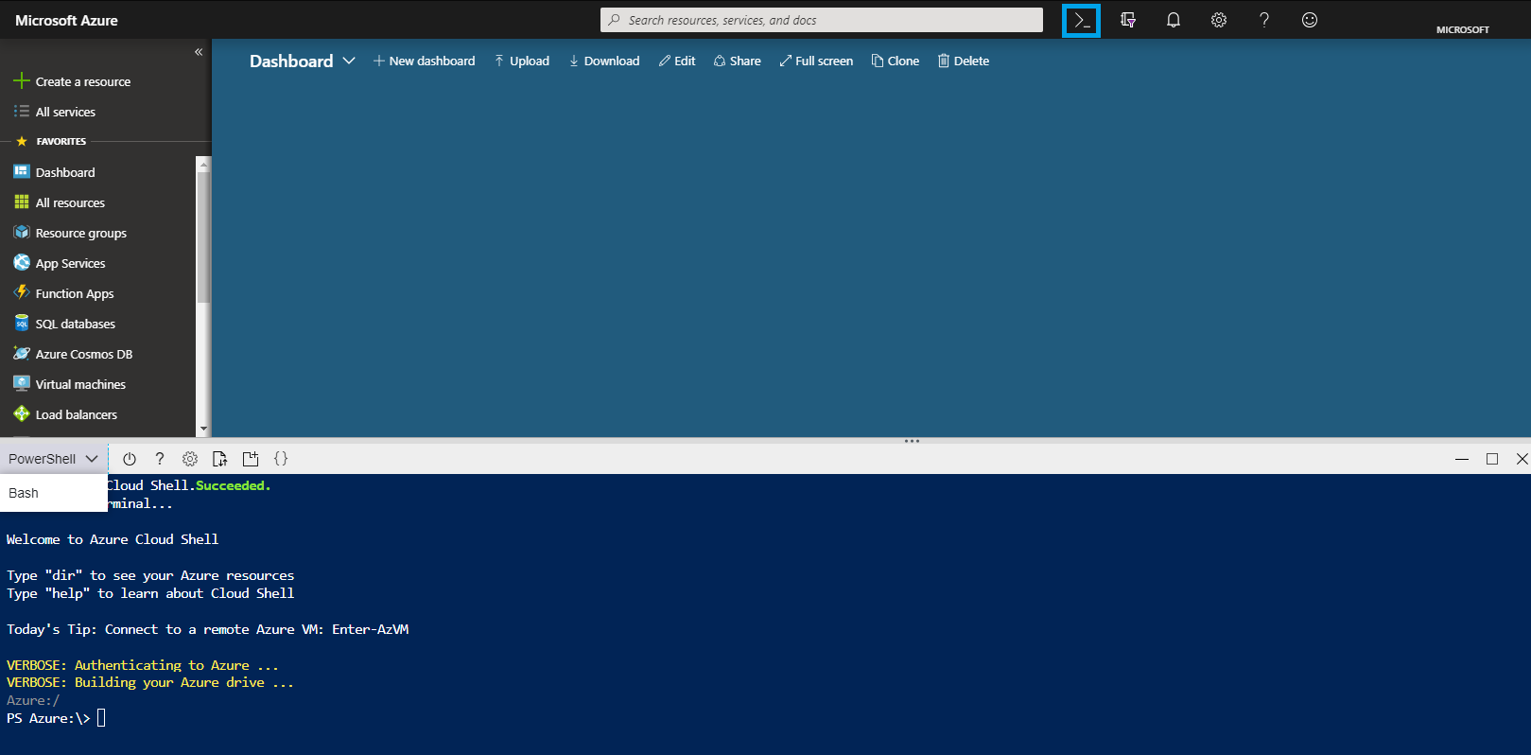This screenshot has height=755, width=1531.
Task: Expand the PowerShell shell type dropdown
Action: [x=53, y=459]
